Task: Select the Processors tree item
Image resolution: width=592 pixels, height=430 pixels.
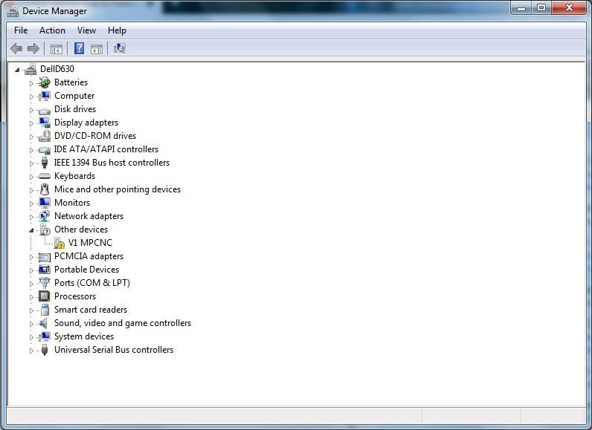Action: click(x=74, y=296)
